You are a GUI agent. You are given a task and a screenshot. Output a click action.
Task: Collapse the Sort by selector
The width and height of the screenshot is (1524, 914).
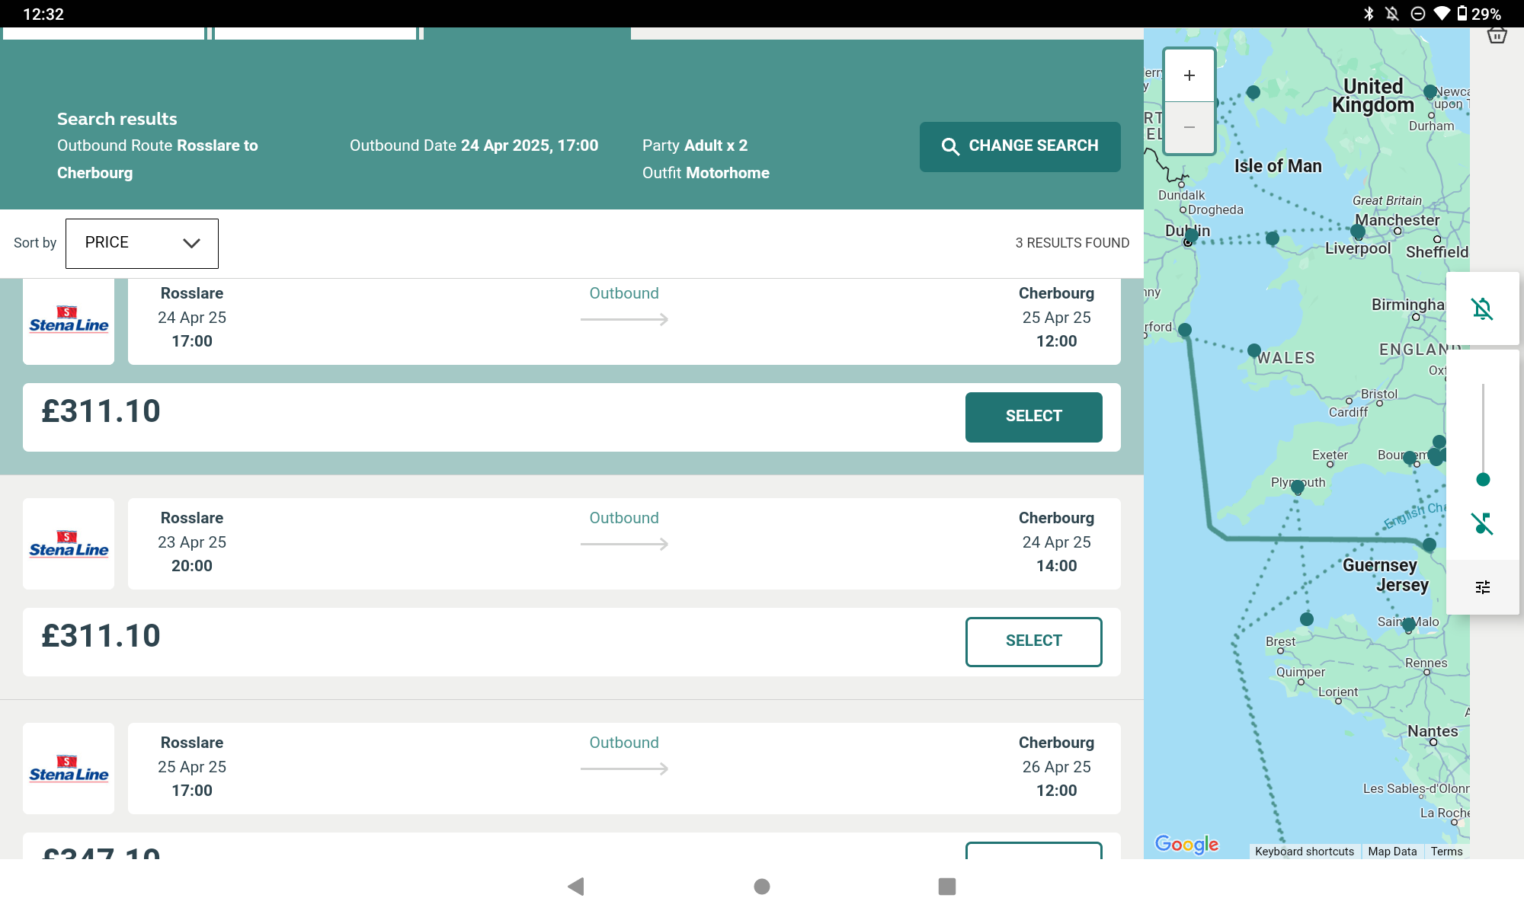(142, 243)
